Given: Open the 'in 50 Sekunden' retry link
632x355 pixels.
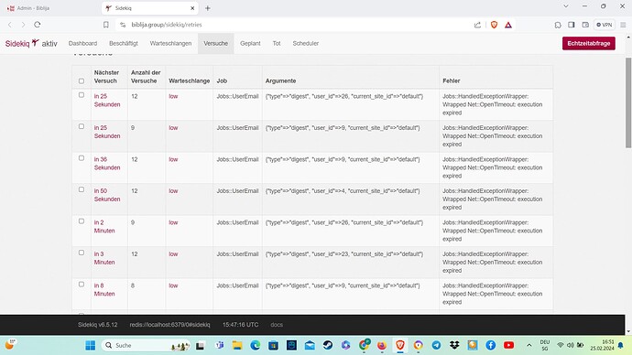Looking at the screenshot, I should click(x=107, y=195).
